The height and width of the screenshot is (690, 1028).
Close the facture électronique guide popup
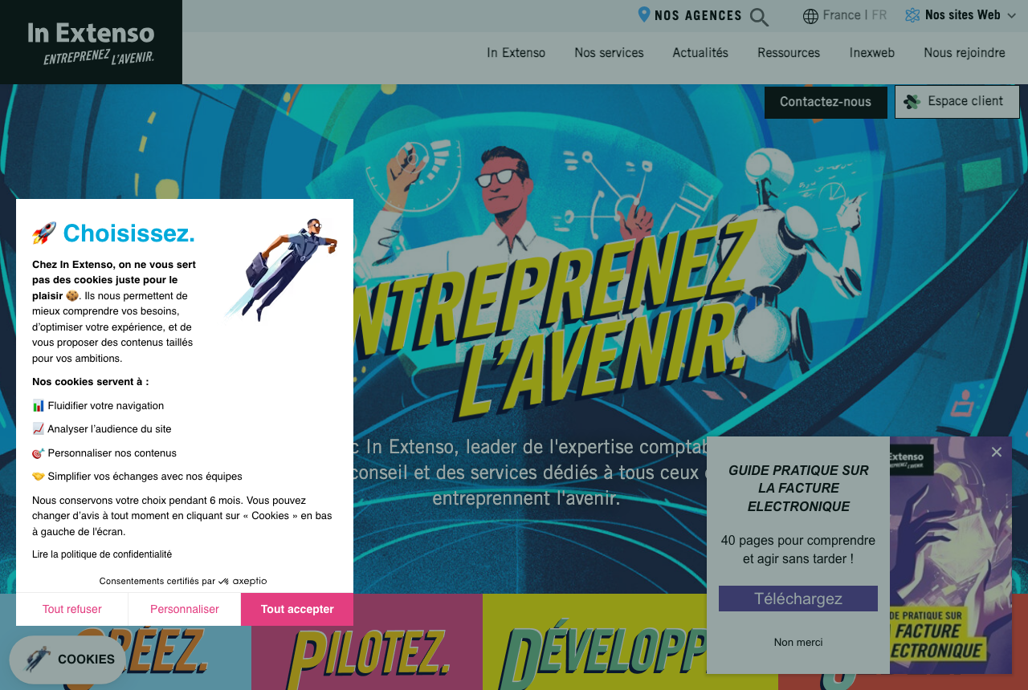point(997,452)
